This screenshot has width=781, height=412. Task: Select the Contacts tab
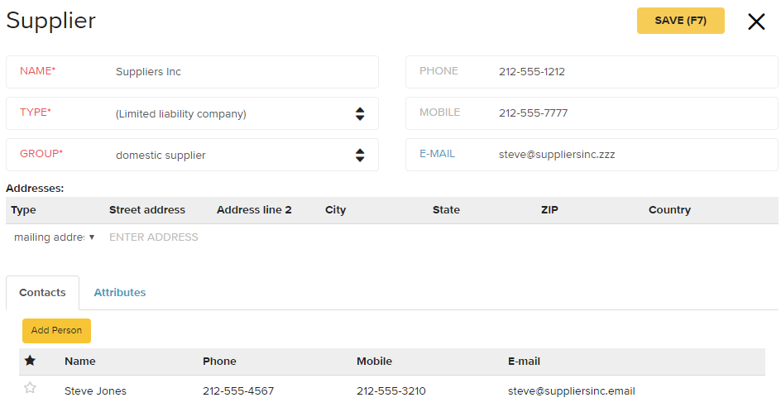pos(42,292)
